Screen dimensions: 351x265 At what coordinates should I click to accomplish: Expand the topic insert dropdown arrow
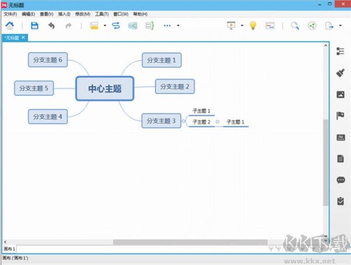click(105, 26)
